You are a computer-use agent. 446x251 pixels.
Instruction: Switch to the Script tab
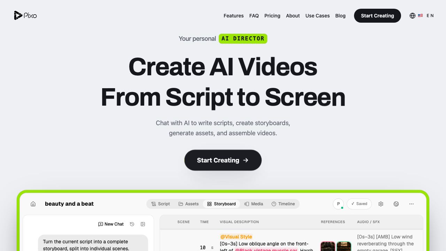pos(161,204)
